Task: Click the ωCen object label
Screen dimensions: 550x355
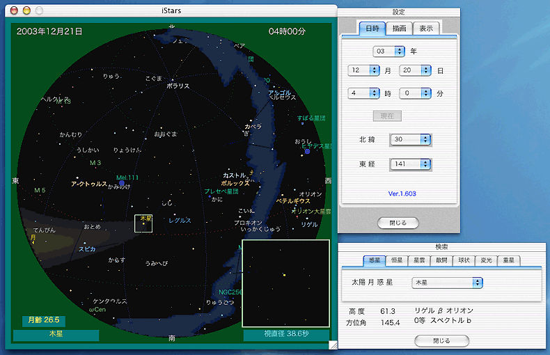Action: coord(97,309)
